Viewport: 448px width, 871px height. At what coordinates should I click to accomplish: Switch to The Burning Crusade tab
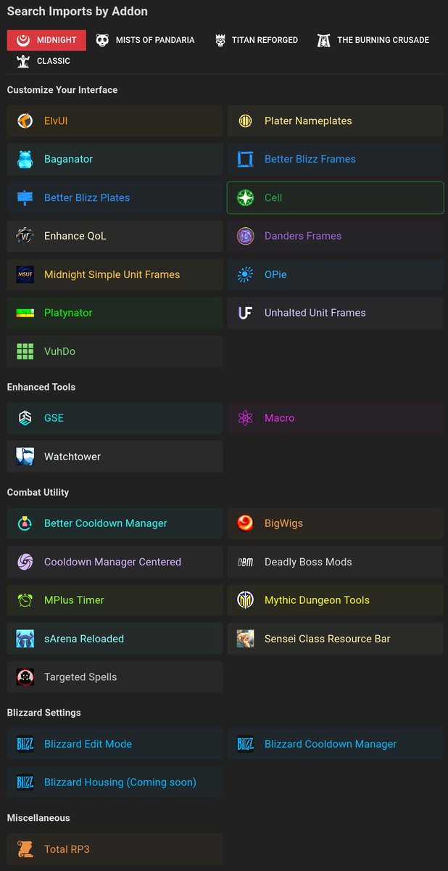click(x=373, y=40)
